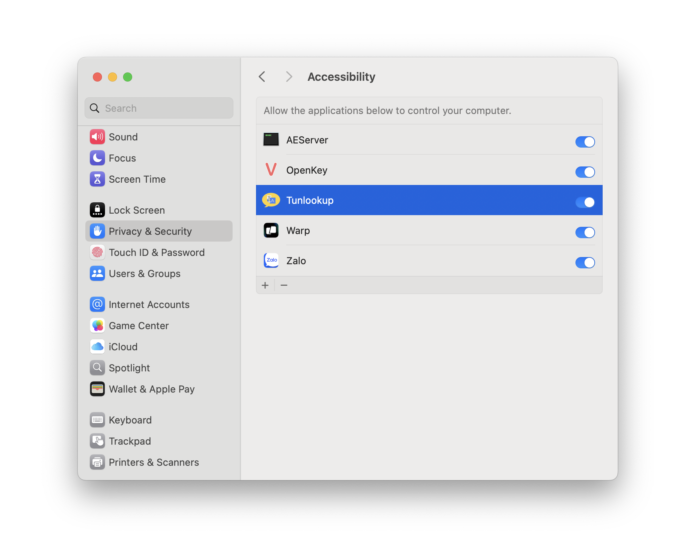The height and width of the screenshot is (542, 691).
Task: Click the Game Center colorful bubbles icon
Action: coord(97,325)
